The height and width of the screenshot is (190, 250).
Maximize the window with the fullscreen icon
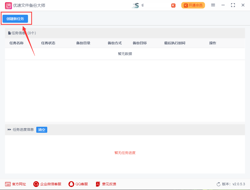coord(233,5)
